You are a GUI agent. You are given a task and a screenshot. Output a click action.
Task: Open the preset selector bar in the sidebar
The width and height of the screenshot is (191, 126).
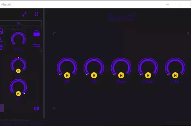click(19, 23)
